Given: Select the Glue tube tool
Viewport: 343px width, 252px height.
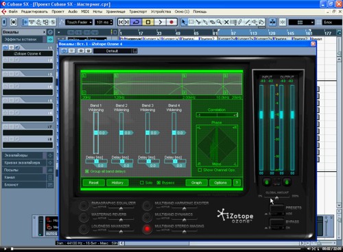Looking at the screenshot, I should pos(205,22).
